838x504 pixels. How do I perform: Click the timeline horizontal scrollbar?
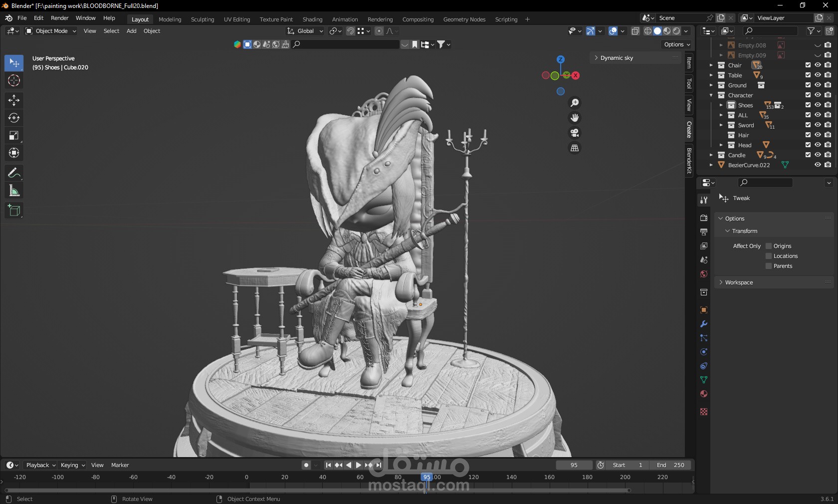[317, 490]
